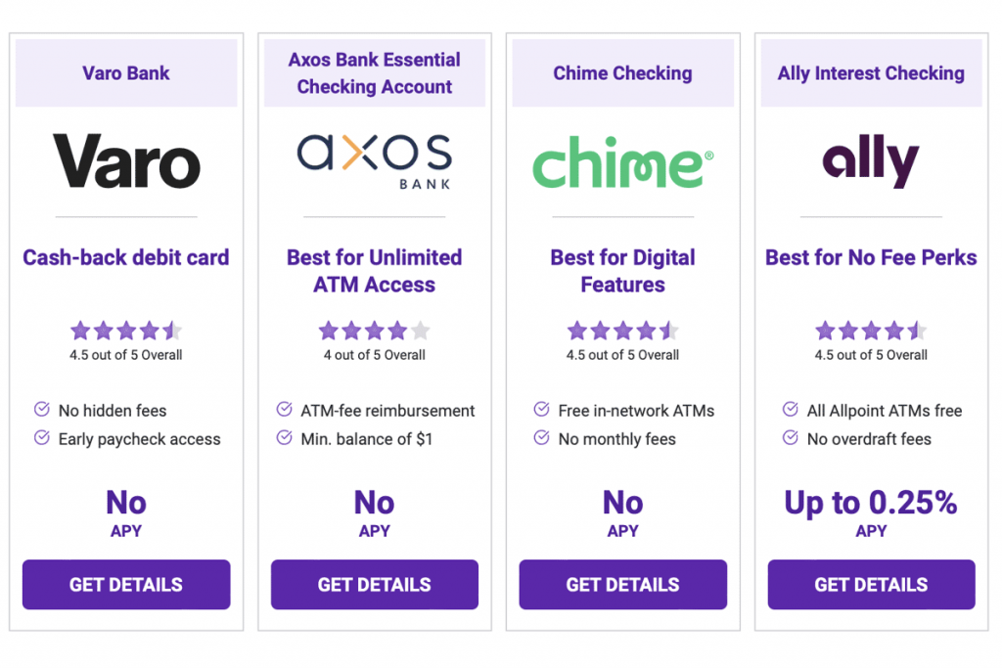
Task: Click GET DETAILS under Ally
Action: tap(871, 584)
